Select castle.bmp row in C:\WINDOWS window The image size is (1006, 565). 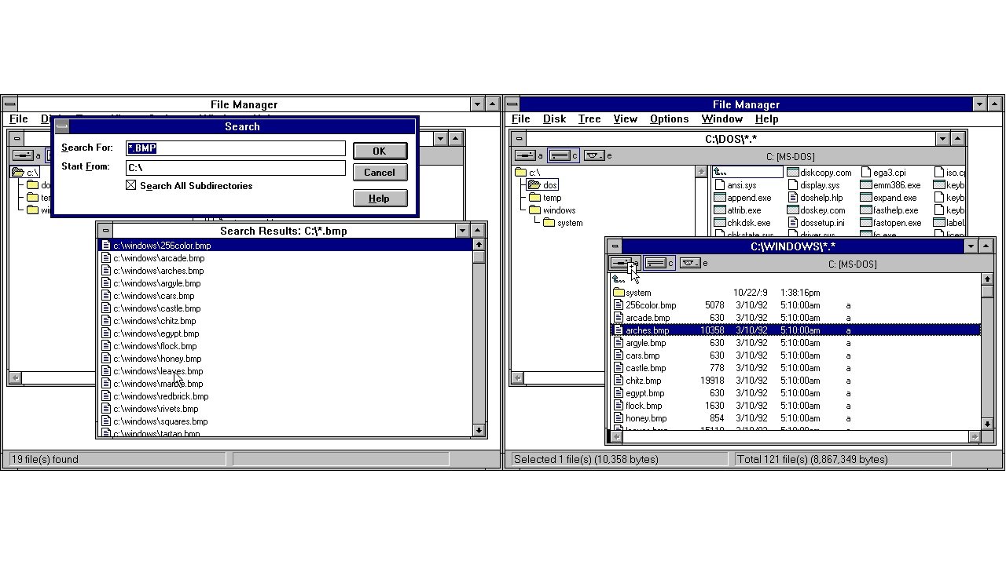point(795,368)
